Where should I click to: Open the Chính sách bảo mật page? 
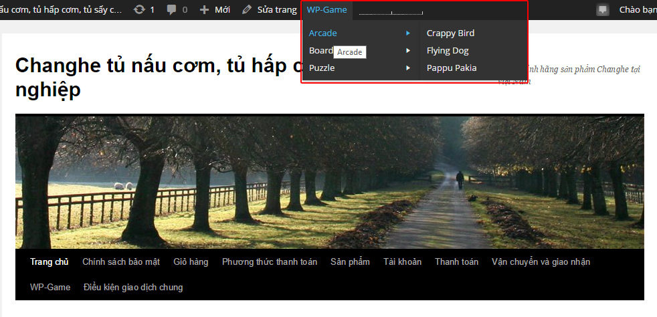(x=121, y=262)
